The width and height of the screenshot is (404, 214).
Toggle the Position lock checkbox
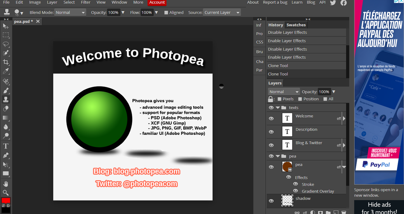point(300,99)
